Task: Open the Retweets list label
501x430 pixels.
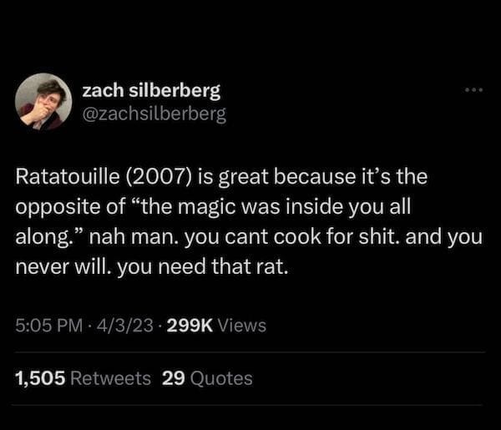Action: 112,378
